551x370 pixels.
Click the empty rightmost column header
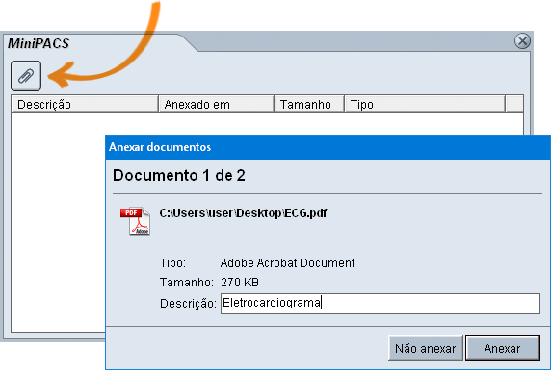(514, 105)
